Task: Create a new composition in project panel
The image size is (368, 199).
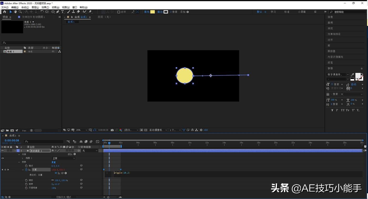Action: click(12, 130)
